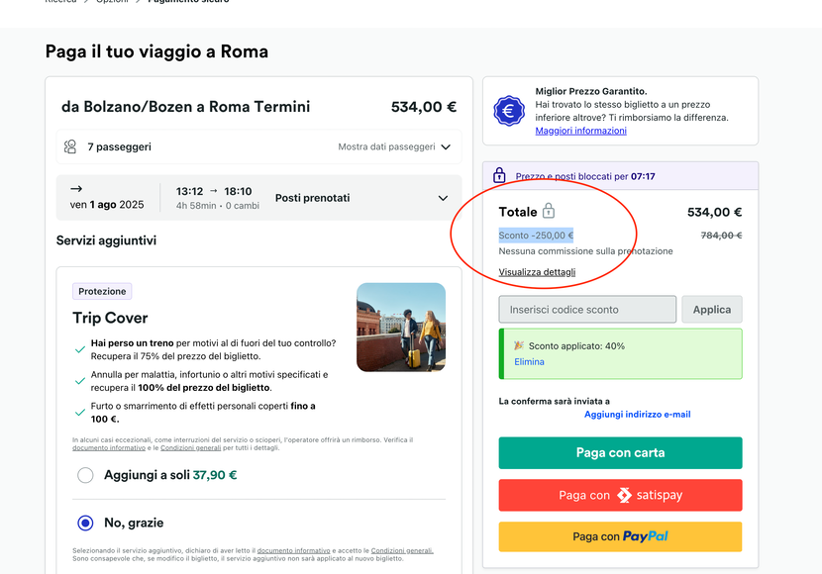Pay using the yellow PayPal button
Viewport: 822px width, 574px height.
[620, 536]
